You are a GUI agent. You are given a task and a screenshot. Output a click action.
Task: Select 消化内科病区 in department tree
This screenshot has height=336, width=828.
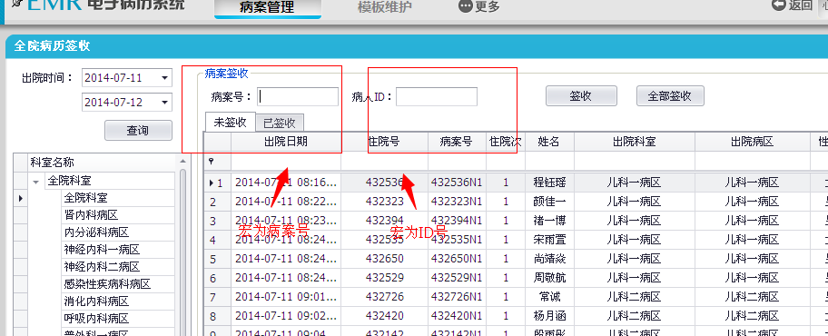(96, 301)
